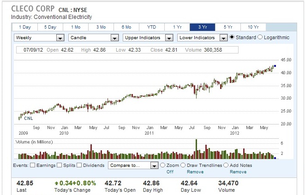Click the 2011 year axis label
Screen dimensions: 305x195
coord(149,133)
